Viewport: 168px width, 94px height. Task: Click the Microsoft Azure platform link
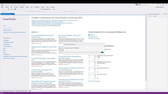click(94, 37)
